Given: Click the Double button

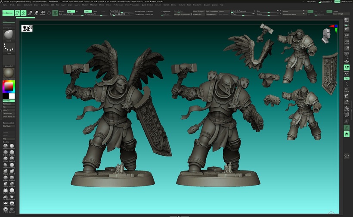Looking at the screenshot, I should point(9,142).
